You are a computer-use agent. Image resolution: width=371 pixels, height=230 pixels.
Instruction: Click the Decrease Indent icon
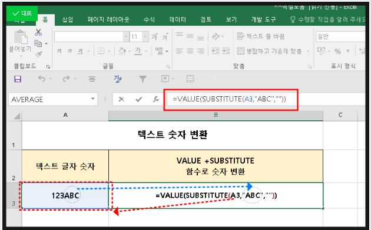(216, 51)
